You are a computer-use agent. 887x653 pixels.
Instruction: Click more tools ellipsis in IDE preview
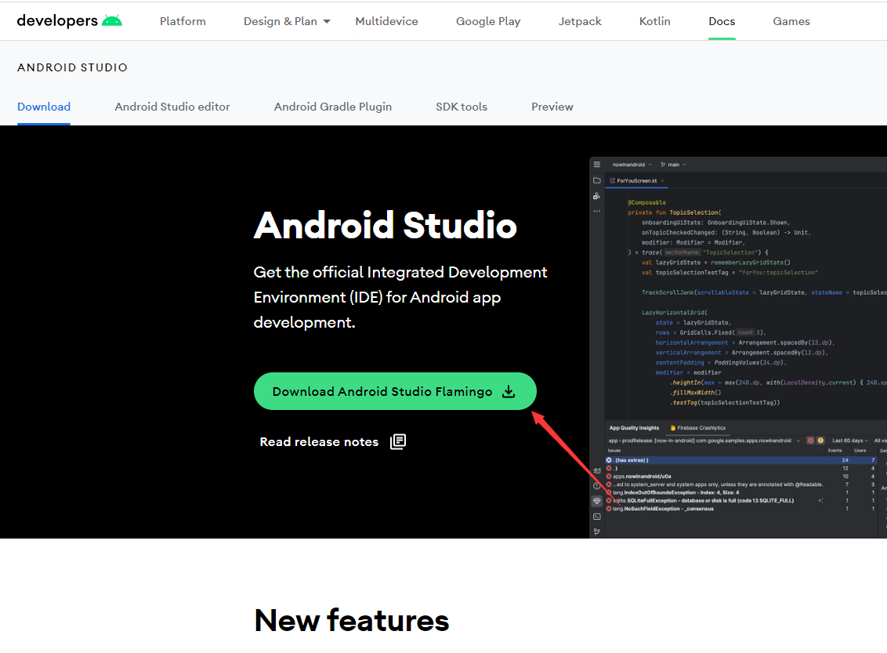597,211
